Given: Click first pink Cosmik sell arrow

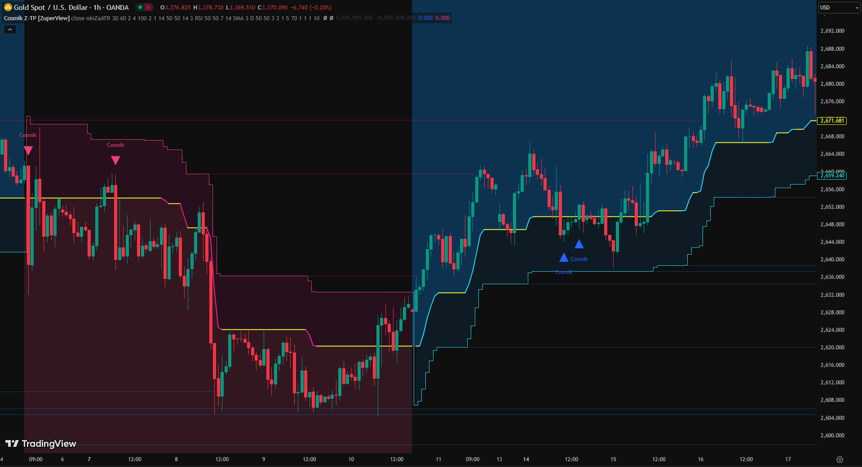Looking at the screenshot, I should click(28, 150).
